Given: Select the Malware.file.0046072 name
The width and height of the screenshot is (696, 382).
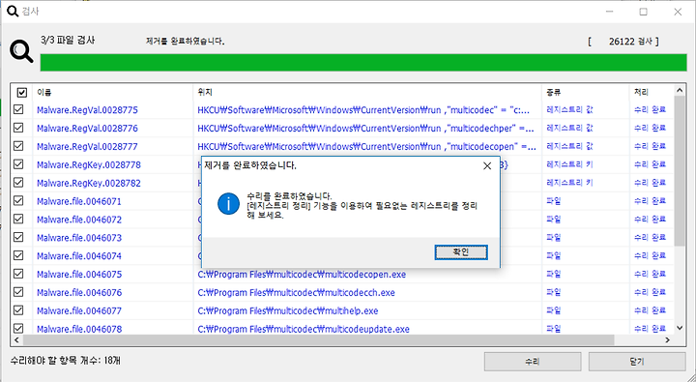Looking at the screenshot, I should click(x=79, y=220).
